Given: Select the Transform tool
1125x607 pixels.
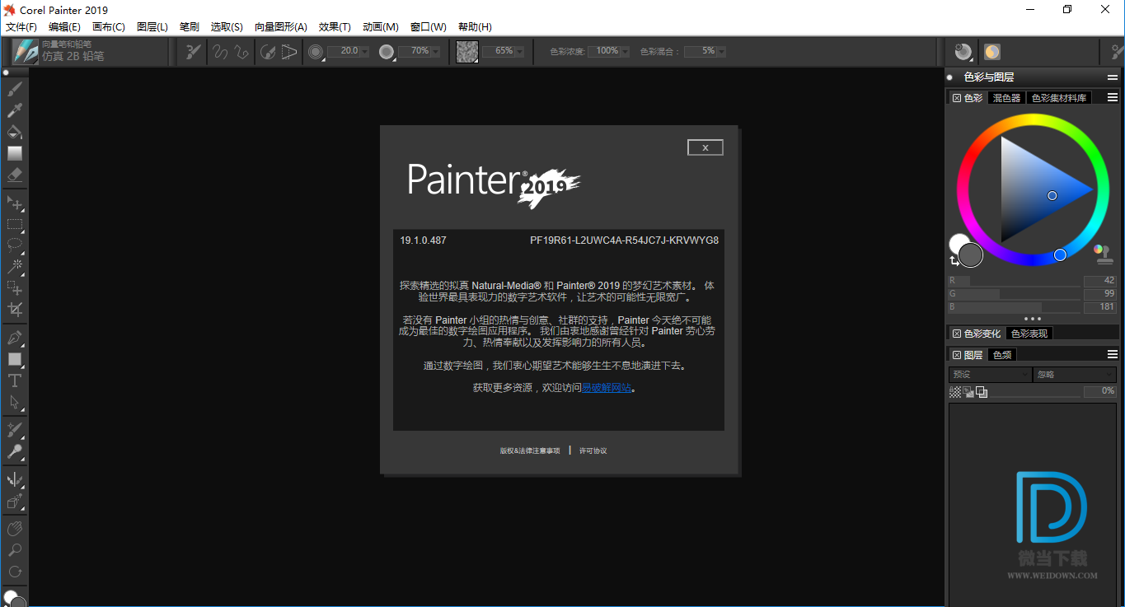Looking at the screenshot, I should [14, 288].
